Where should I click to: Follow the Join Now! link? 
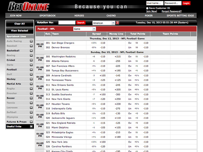[x=151, y=11]
